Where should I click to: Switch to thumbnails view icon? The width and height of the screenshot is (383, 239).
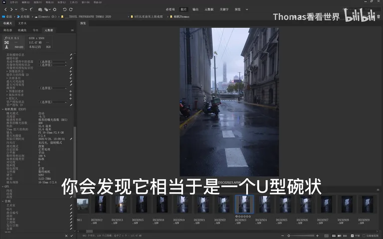pyautogui.click(x=334, y=236)
